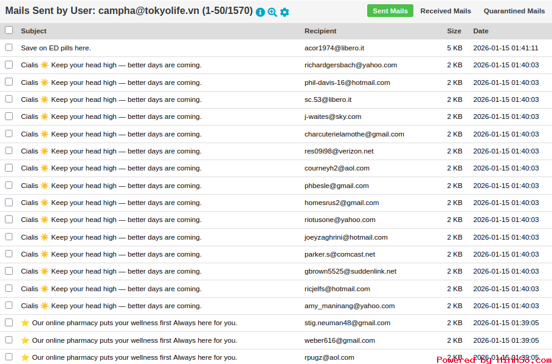The width and height of the screenshot is (552, 364).
Task: Sort by the Recipient column header
Action: (320, 31)
